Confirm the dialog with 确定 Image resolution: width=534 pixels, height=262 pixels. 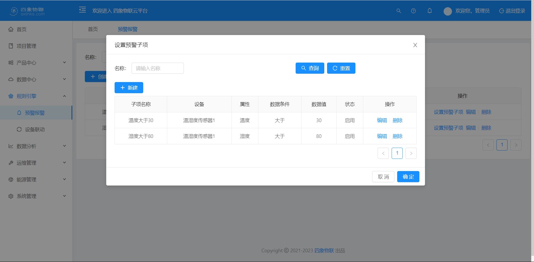click(408, 177)
